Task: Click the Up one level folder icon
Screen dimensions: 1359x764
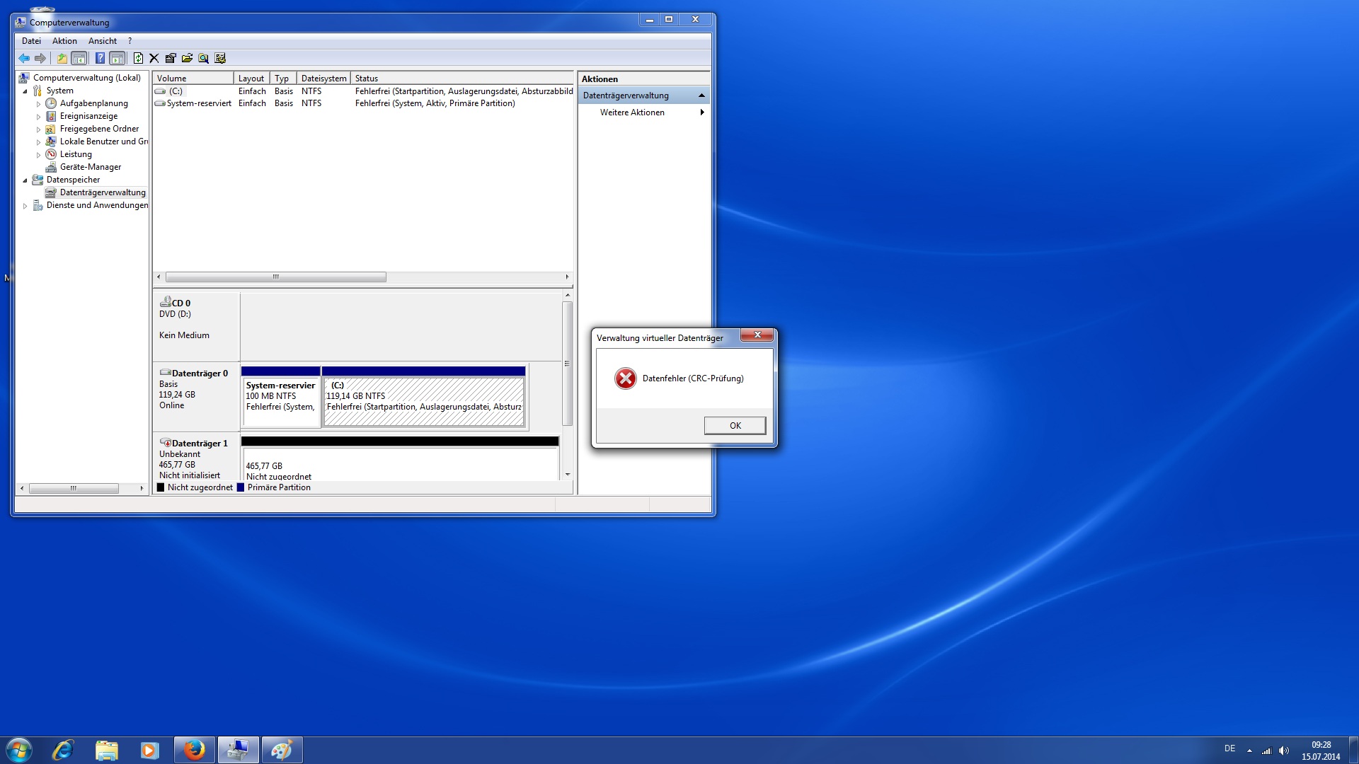Action: [62, 59]
